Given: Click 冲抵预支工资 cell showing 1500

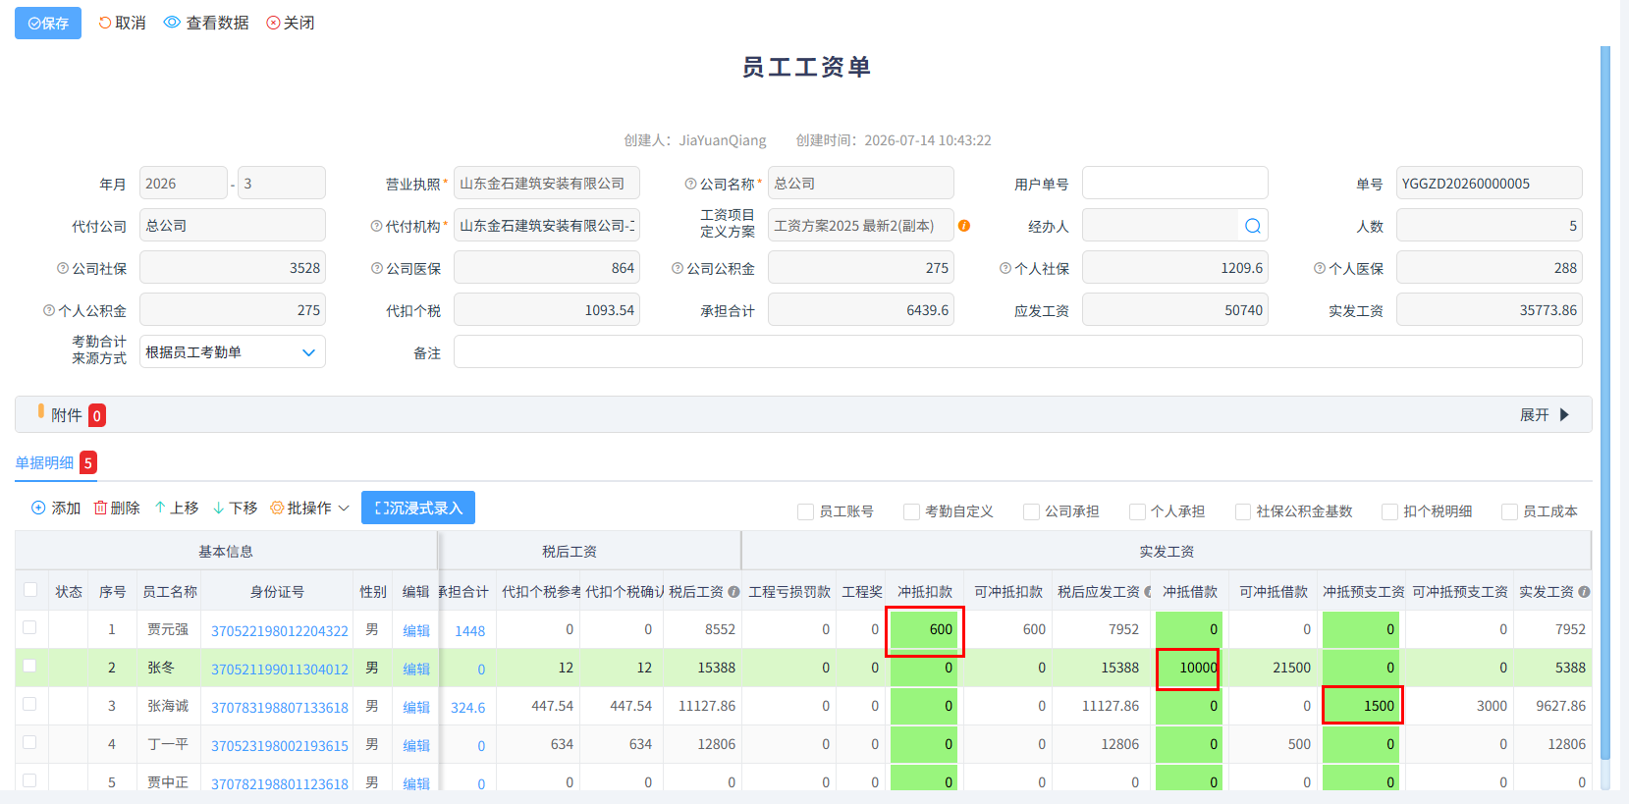Looking at the screenshot, I should pyautogui.click(x=1361, y=706).
